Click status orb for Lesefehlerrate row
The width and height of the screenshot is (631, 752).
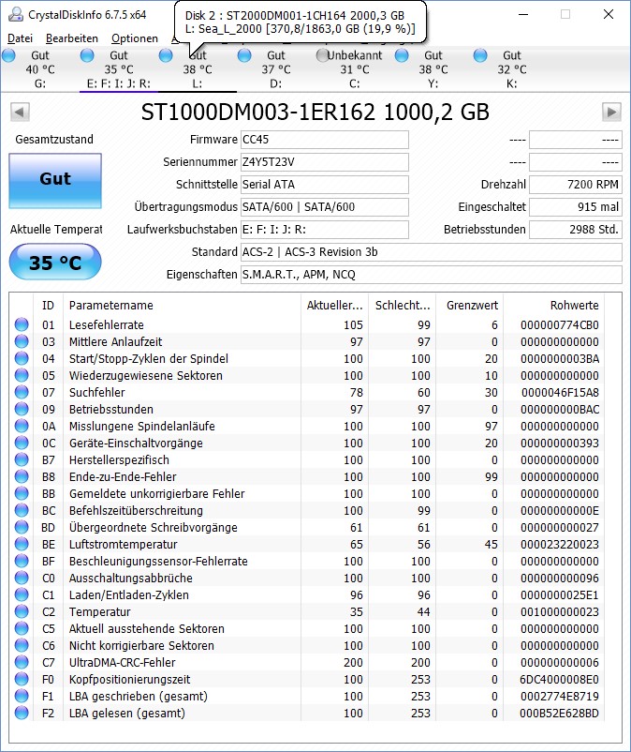click(22, 324)
